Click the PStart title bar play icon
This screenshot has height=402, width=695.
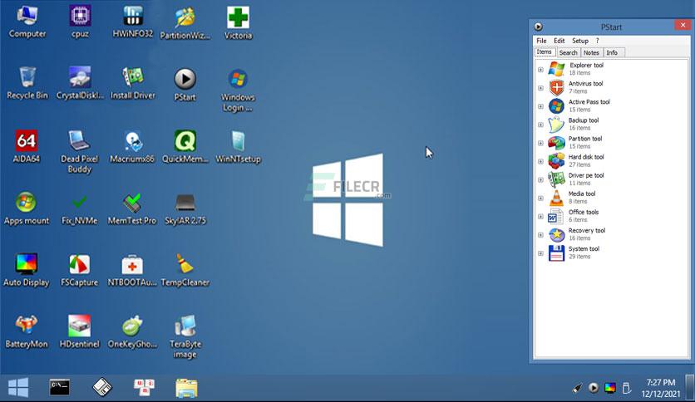tap(538, 27)
